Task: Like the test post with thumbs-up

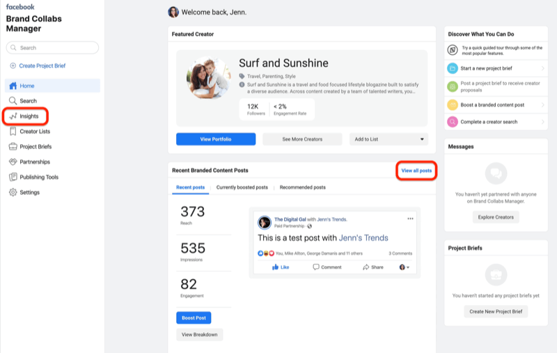Action: click(x=281, y=267)
